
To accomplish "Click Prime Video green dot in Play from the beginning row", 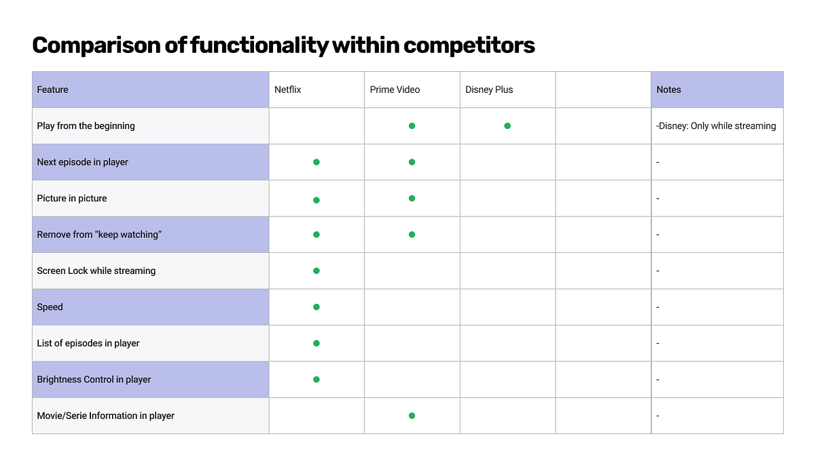I will 412,126.
